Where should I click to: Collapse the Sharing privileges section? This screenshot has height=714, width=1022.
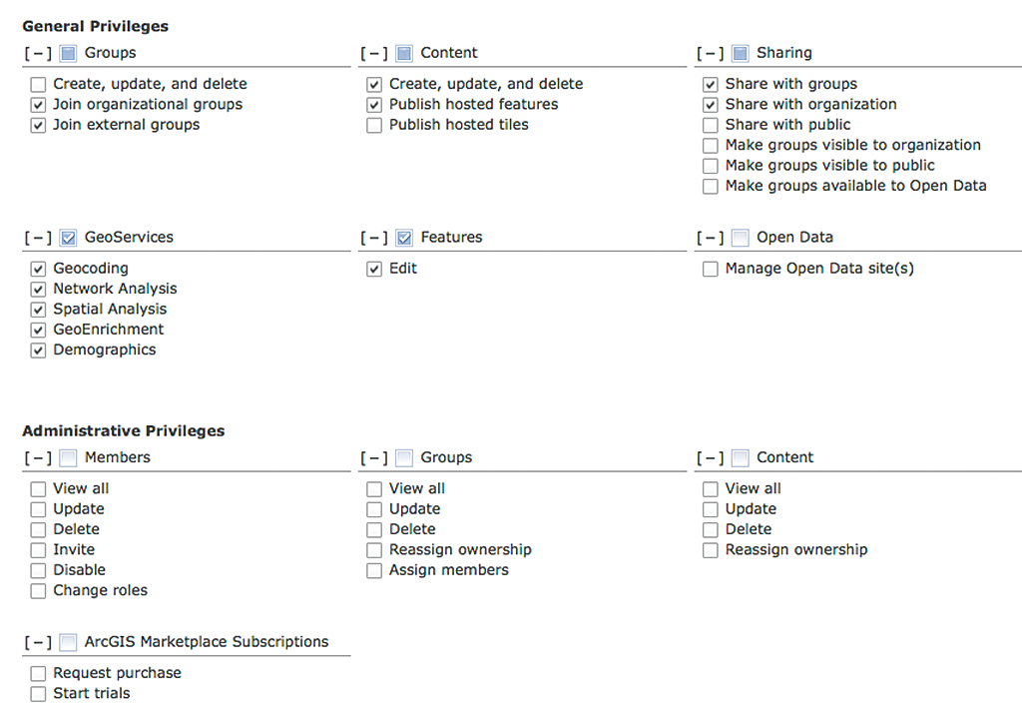tap(710, 54)
